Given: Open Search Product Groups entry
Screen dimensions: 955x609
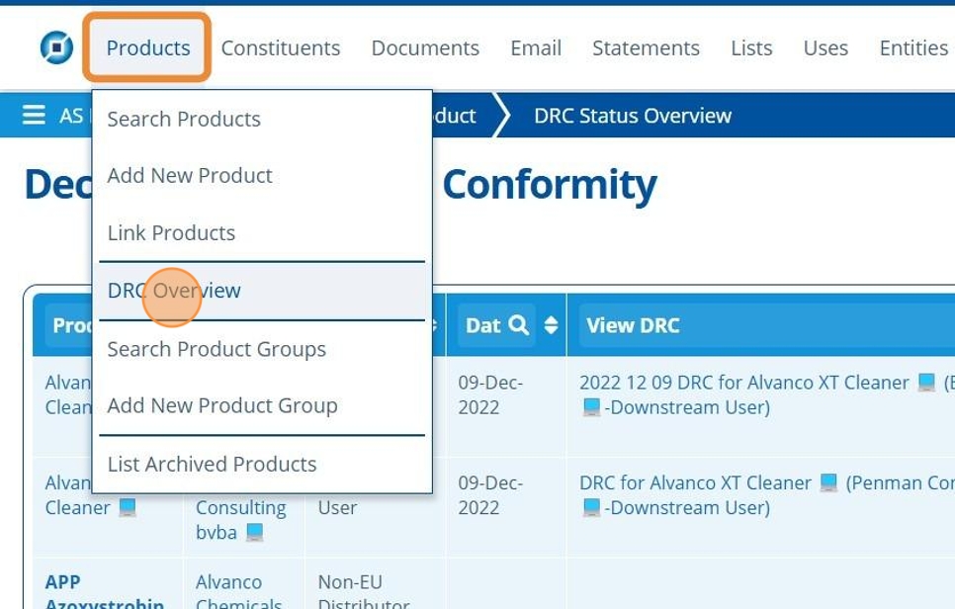Looking at the screenshot, I should coord(217,349).
